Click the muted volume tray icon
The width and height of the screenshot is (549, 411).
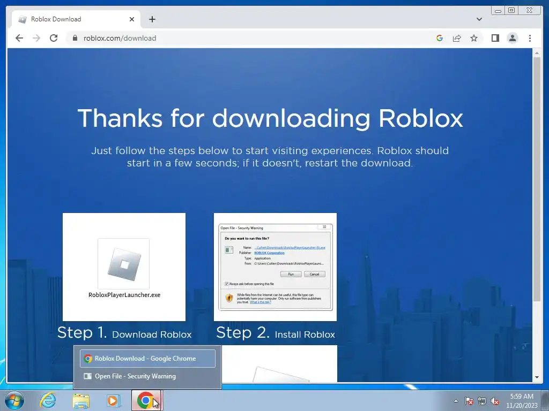[x=495, y=401]
